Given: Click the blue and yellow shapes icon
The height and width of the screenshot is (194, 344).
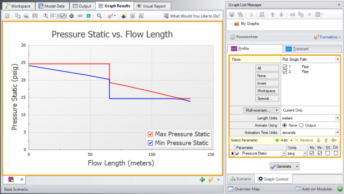Looking at the screenshot, I should click(124, 16).
